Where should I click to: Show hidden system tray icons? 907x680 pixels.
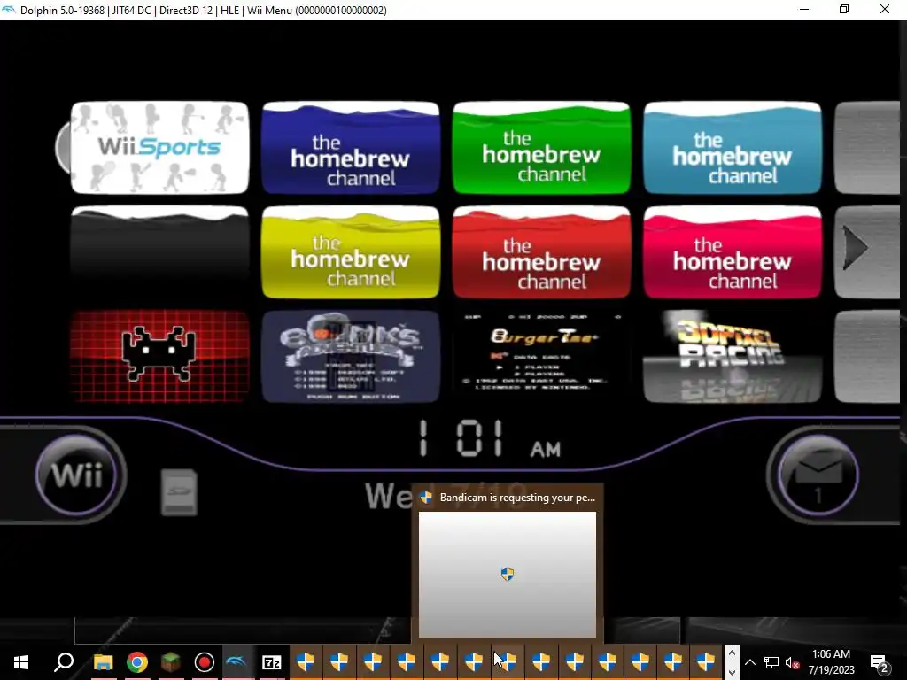point(749,662)
